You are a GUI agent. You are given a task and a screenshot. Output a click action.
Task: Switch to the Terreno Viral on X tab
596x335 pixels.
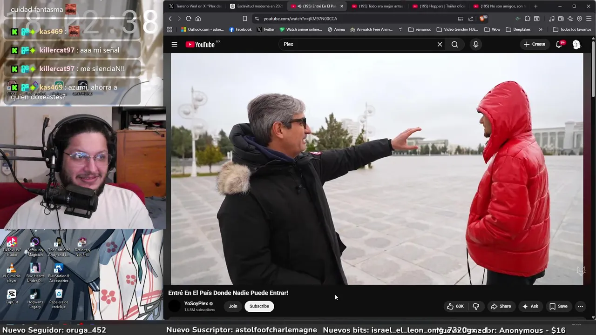coord(195,6)
